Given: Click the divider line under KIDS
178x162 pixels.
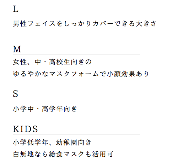Looking at the screenshot, I should click(x=76, y=134).
